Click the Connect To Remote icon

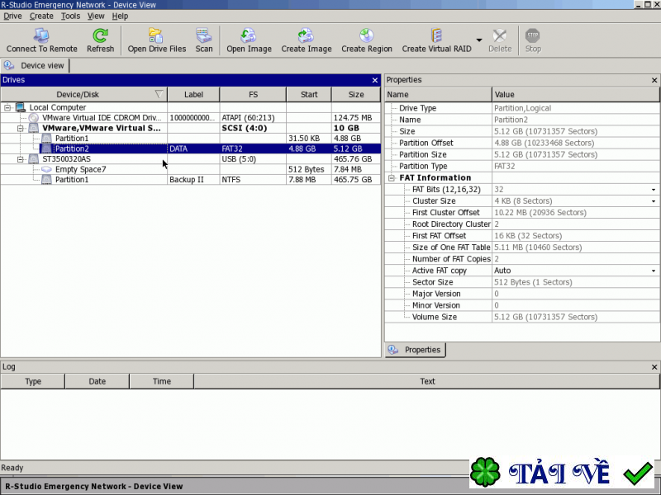click(x=41, y=35)
